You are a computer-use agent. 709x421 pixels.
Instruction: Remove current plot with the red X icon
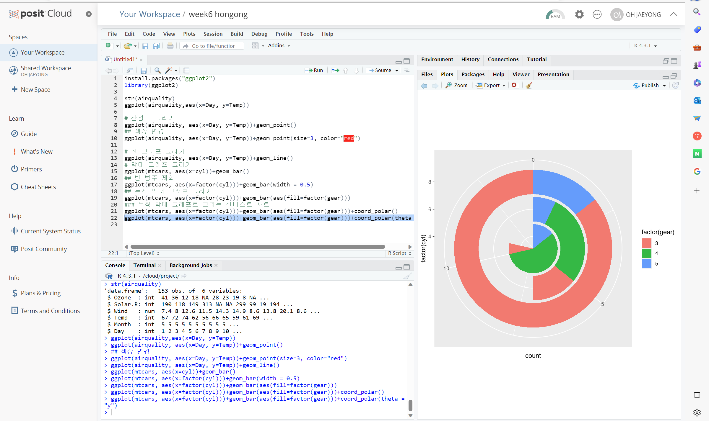(514, 85)
